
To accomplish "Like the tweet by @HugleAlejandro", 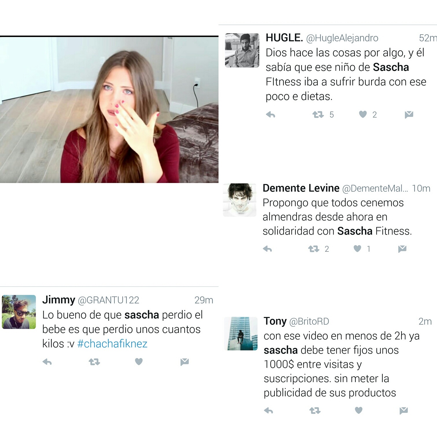I will pyautogui.click(x=363, y=114).
